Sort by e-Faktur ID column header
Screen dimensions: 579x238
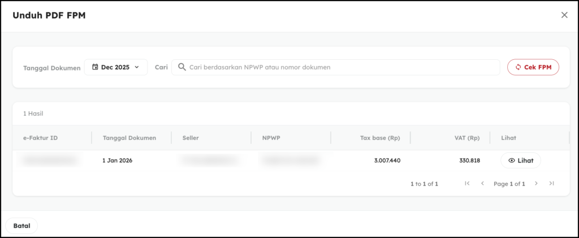41,138
